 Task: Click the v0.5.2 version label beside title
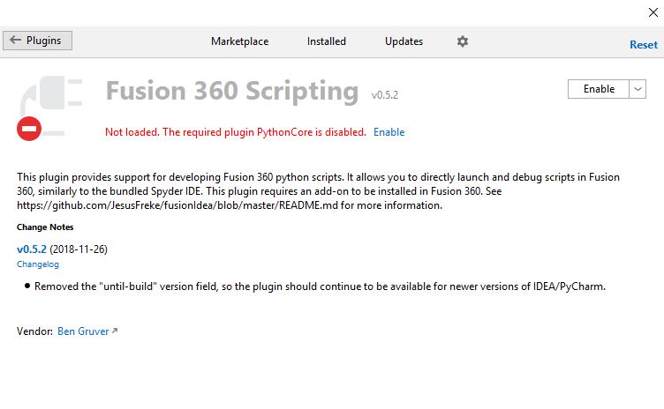[x=386, y=94]
